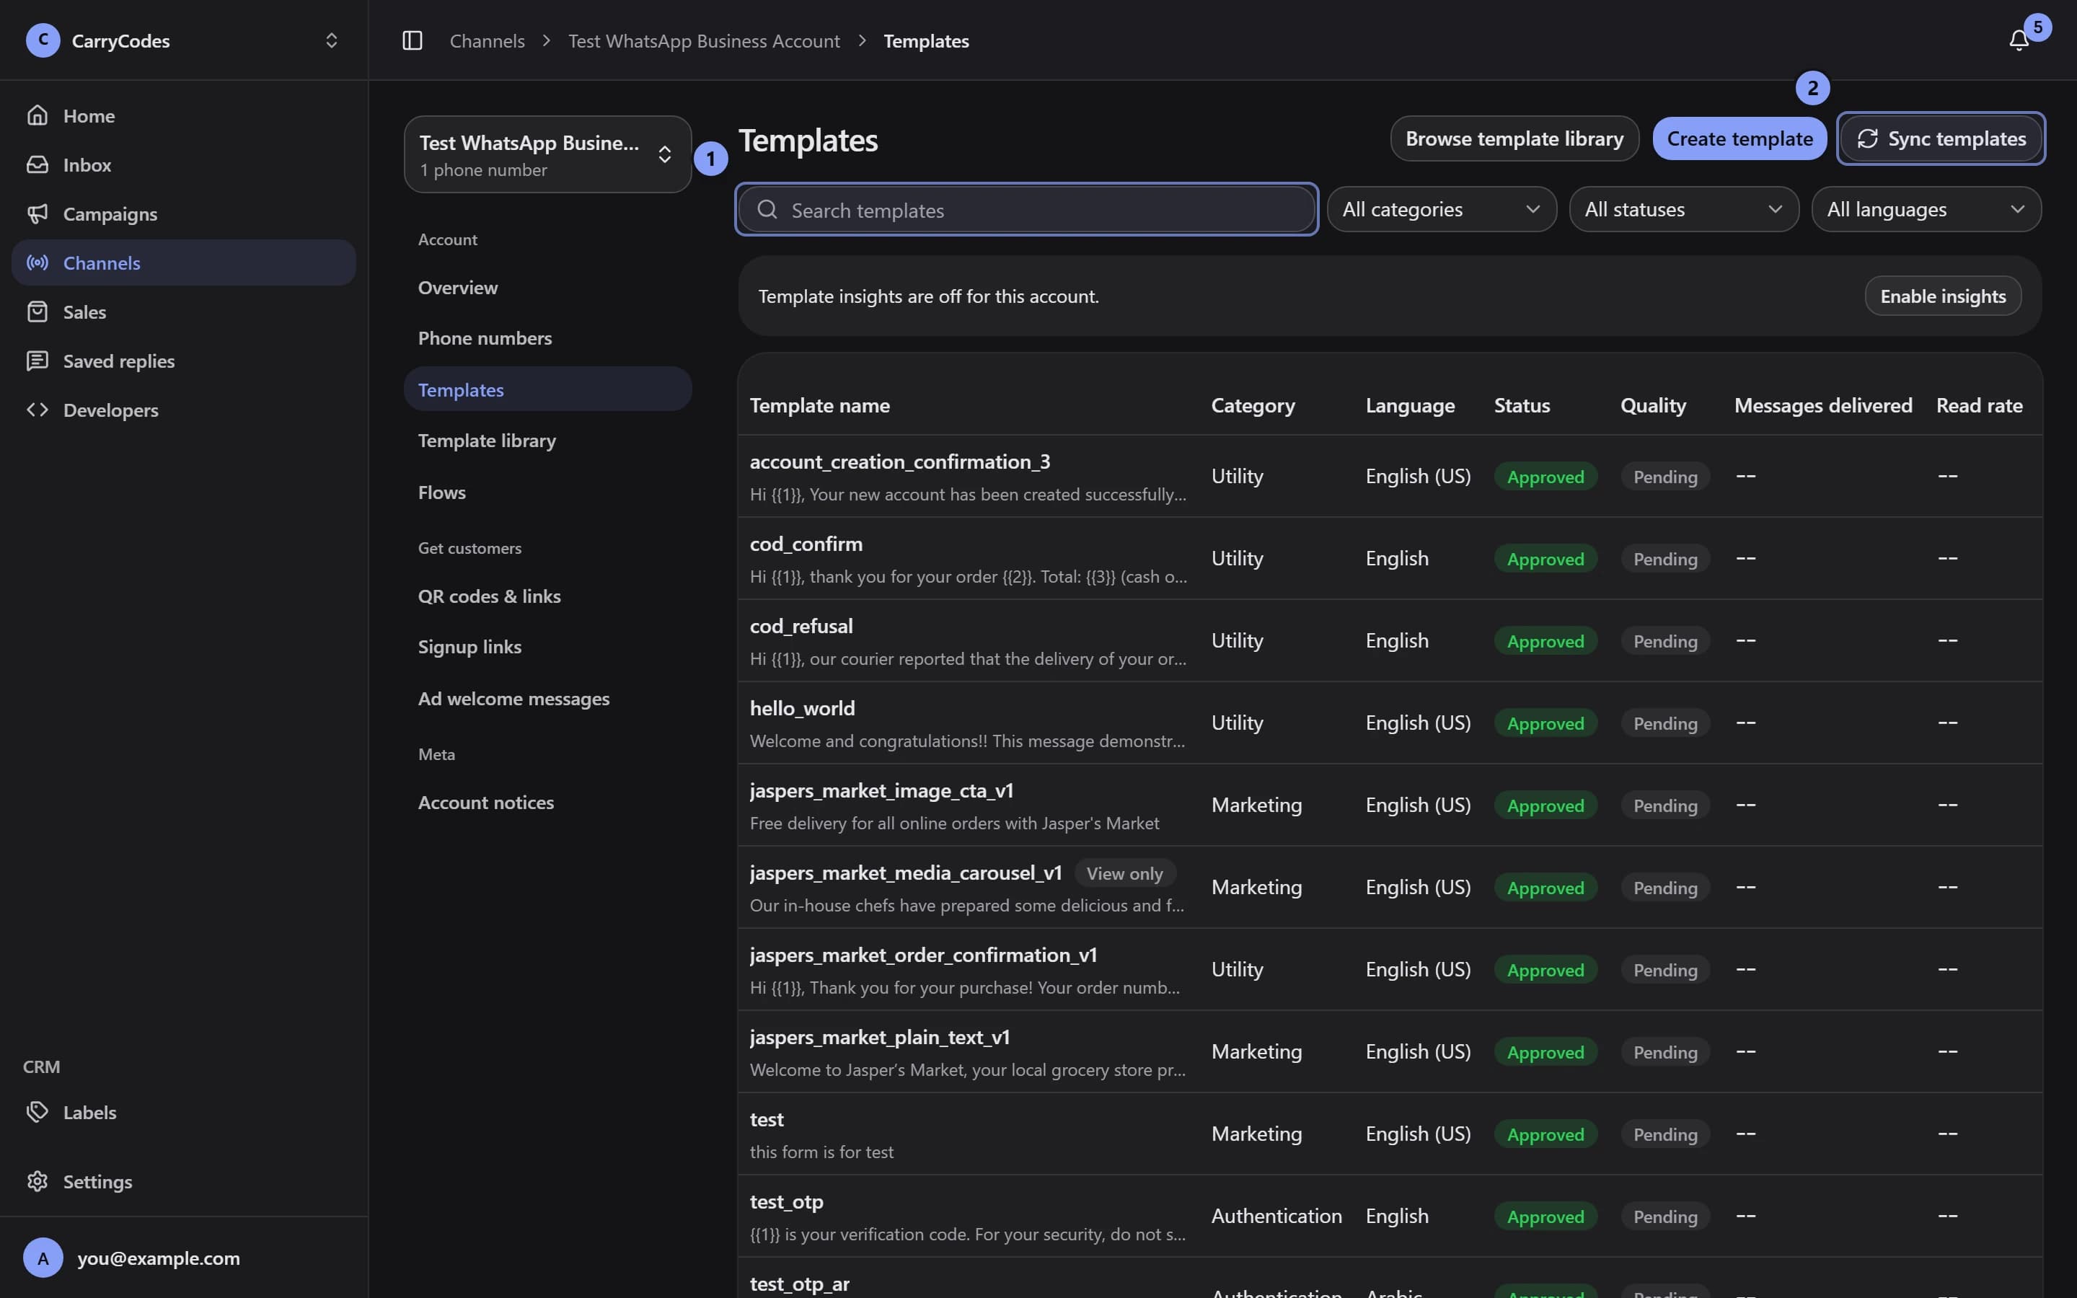
Task: Open hello_world template row
Action: tap(1390, 723)
